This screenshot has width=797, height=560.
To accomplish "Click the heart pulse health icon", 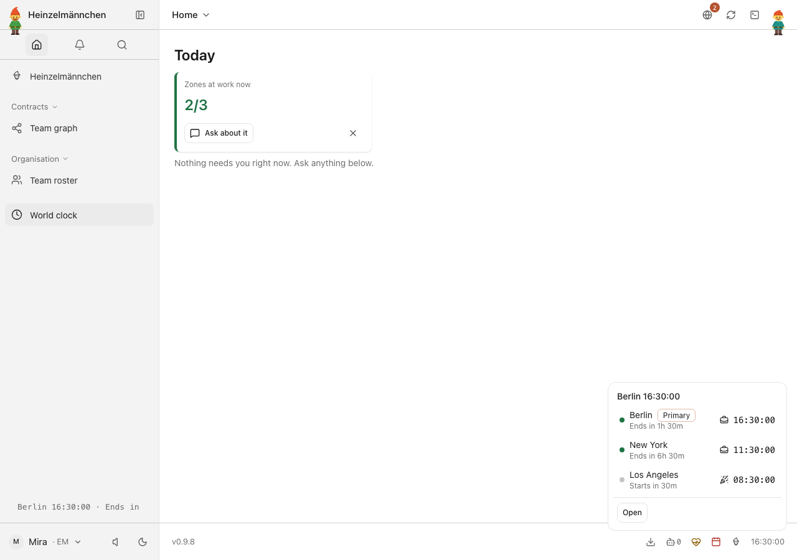I will click(x=696, y=542).
